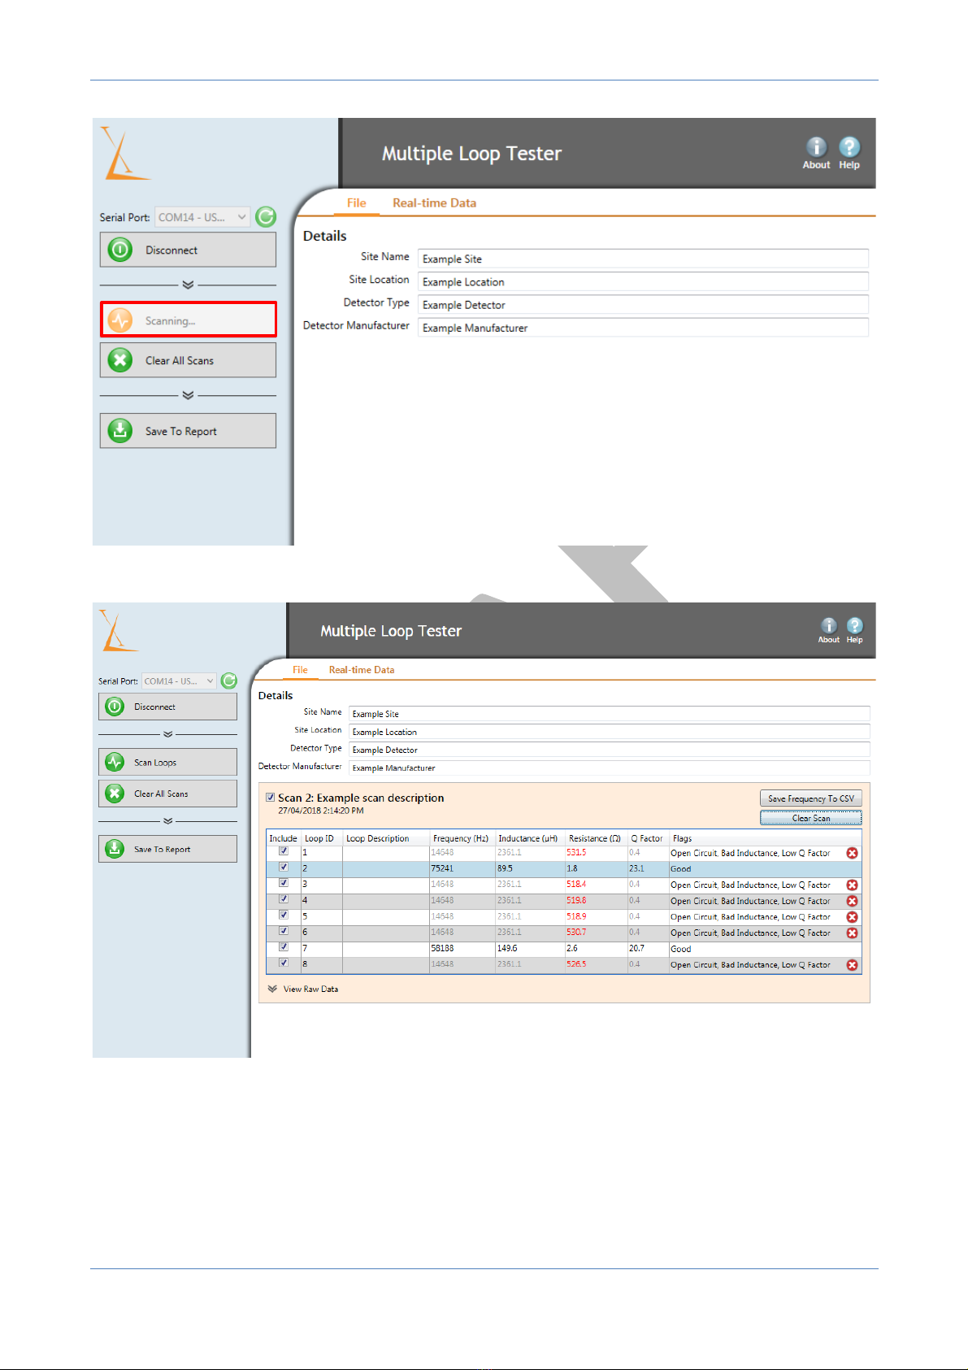
Task: Edit Detector Type field in lower window
Action: [609, 749]
